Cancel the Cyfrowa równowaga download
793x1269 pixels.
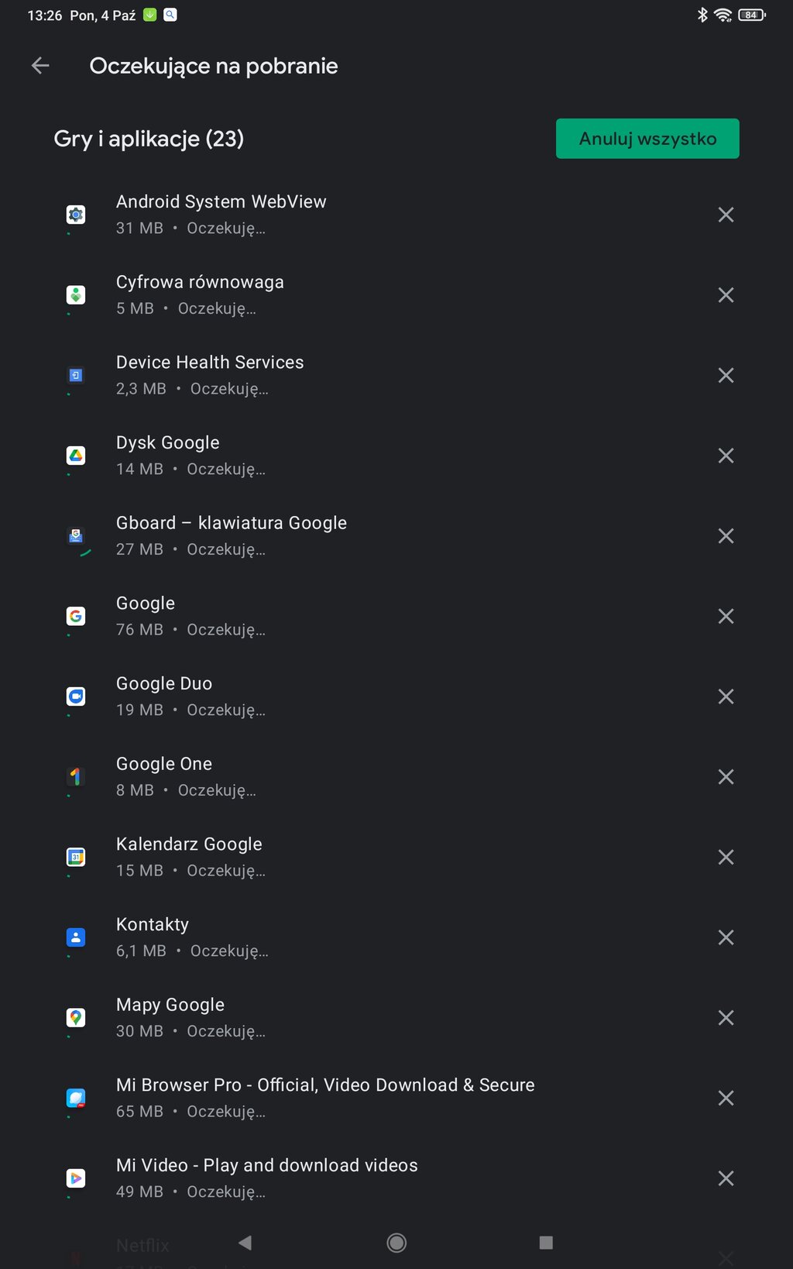pos(726,295)
